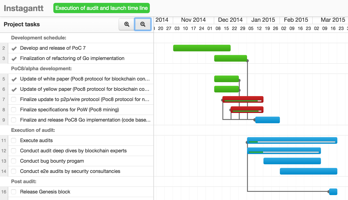Click the blue e2e audits Gantt bar
Viewport: 348px width, 200px height.
[x=309, y=171]
